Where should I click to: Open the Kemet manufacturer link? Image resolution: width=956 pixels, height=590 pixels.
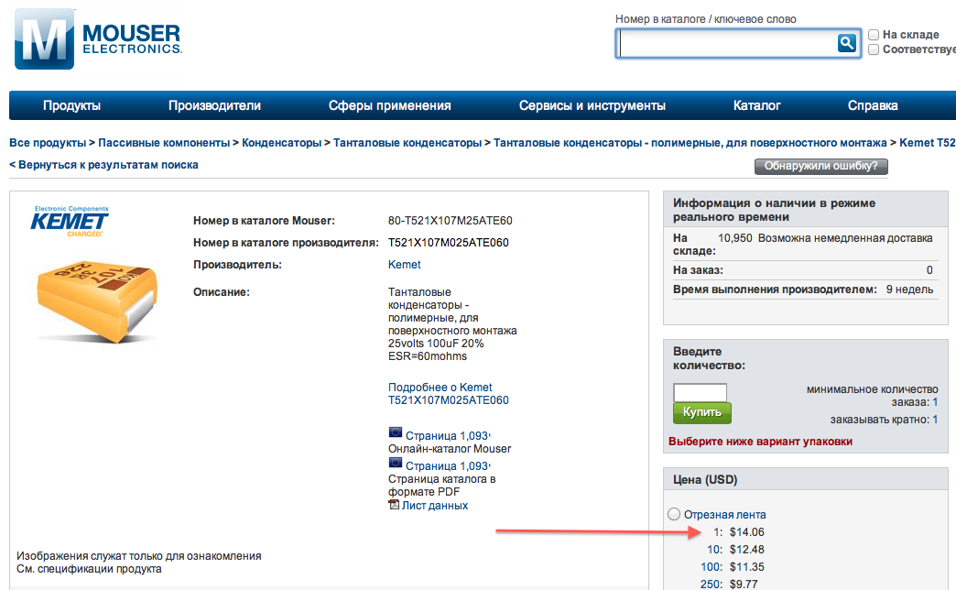404,264
